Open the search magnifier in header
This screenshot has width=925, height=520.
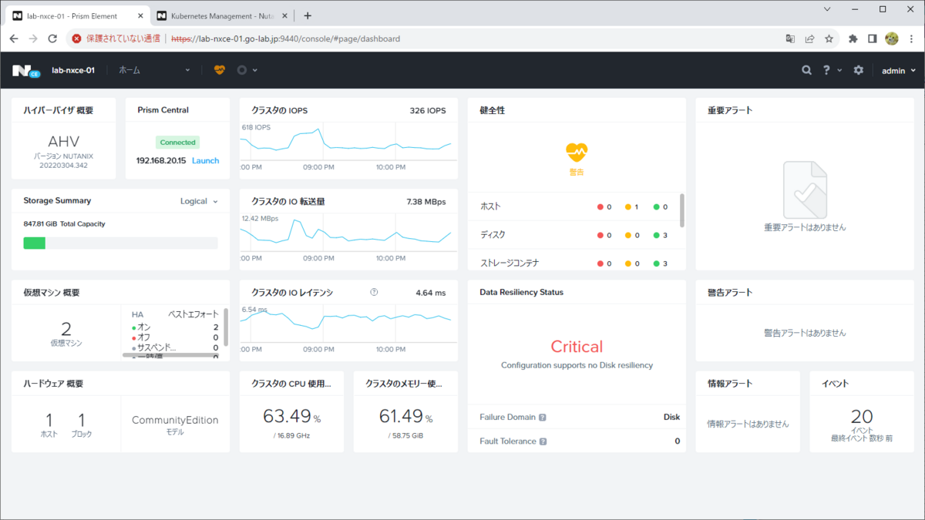point(806,70)
